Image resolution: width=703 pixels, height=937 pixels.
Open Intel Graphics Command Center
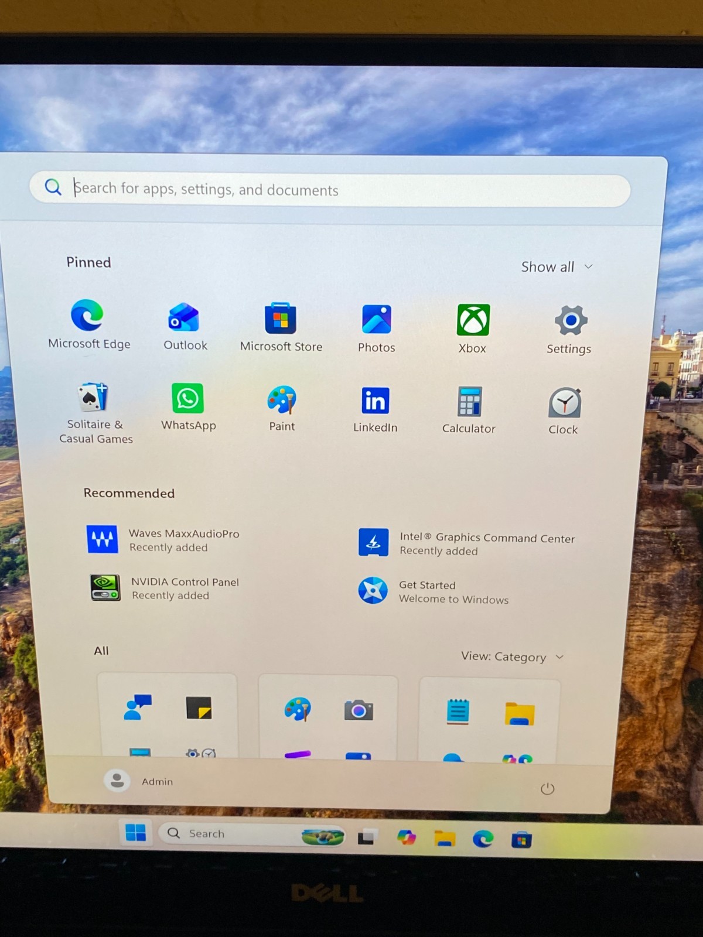pos(467,543)
